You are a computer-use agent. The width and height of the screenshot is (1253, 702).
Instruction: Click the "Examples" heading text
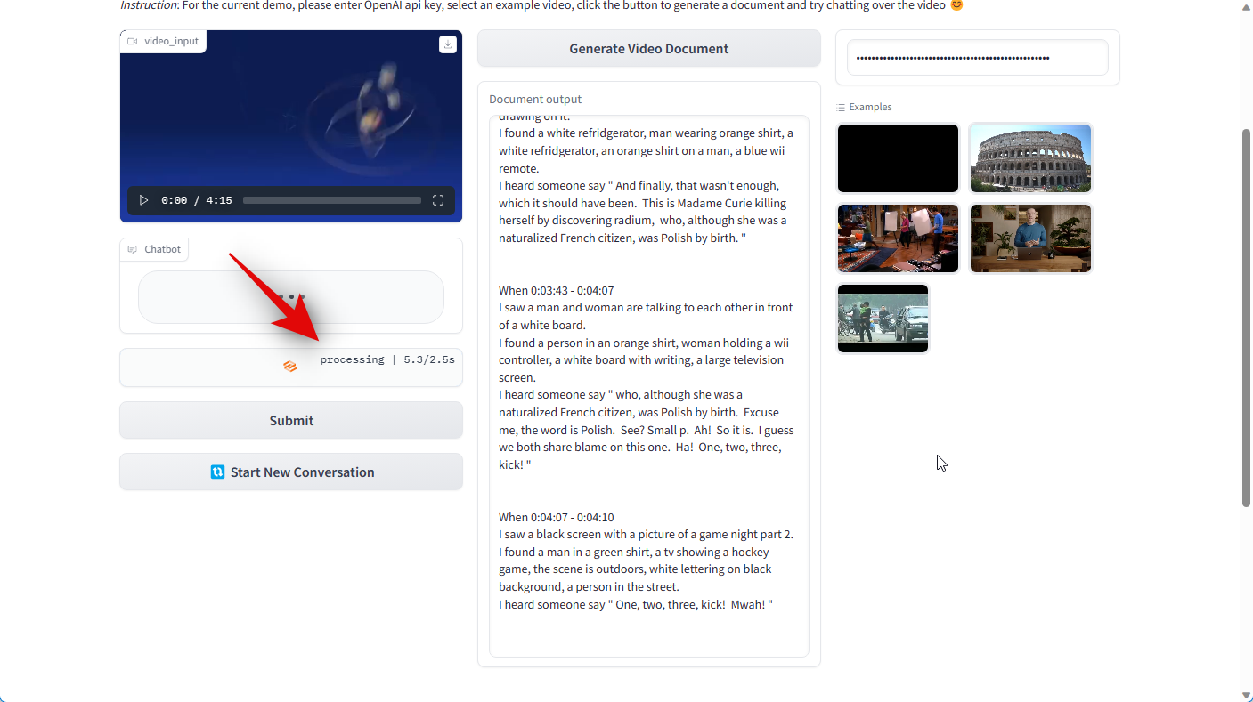click(x=870, y=108)
